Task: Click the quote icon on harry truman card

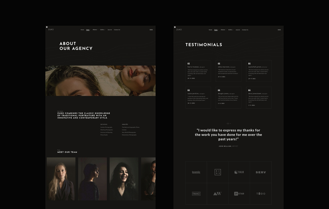Action: pos(189,63)
